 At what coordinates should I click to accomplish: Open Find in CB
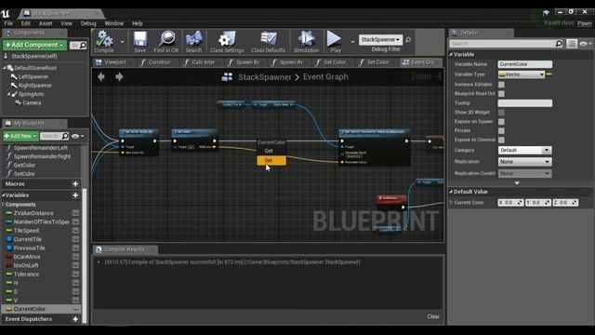166,39
